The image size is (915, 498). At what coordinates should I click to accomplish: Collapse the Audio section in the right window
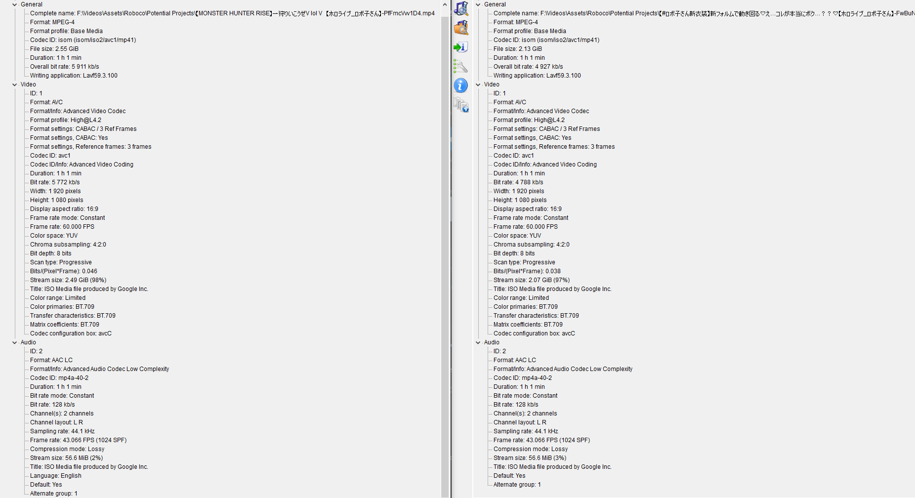[x=478, y=342]
